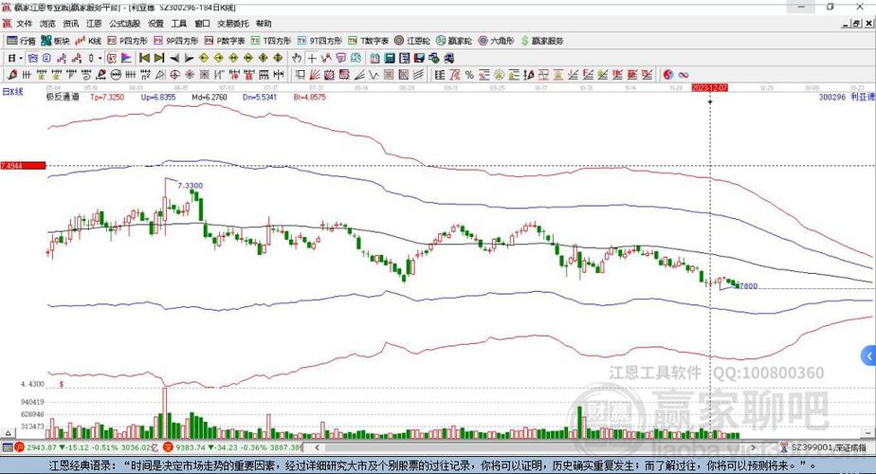The width and height of the screenshot is (876, 474).
Task: Select the rectangle drawing tool icon
Action: [300, 74]
